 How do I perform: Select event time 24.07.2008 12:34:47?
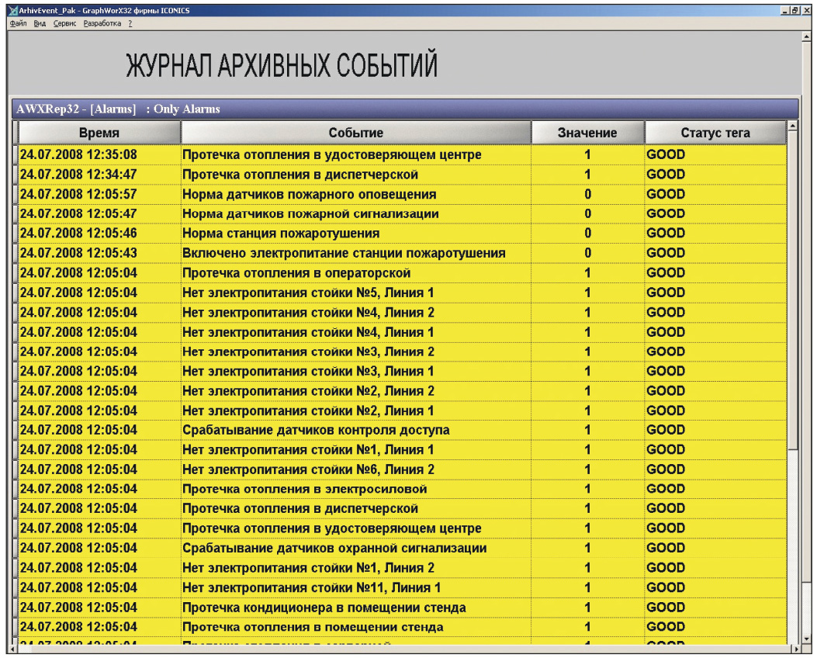(78, 175)
